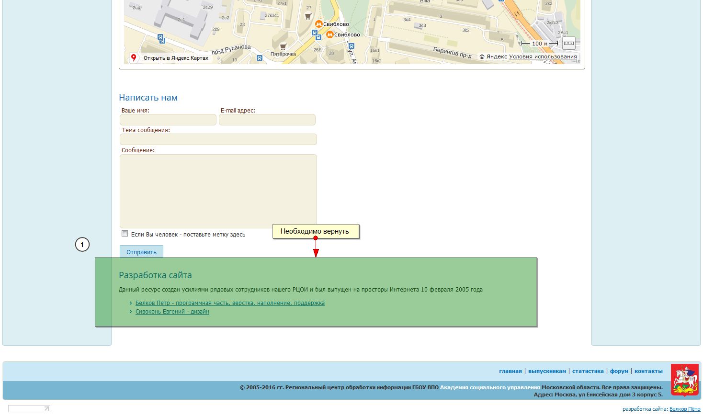Click into the Ваше имя field

168,120
